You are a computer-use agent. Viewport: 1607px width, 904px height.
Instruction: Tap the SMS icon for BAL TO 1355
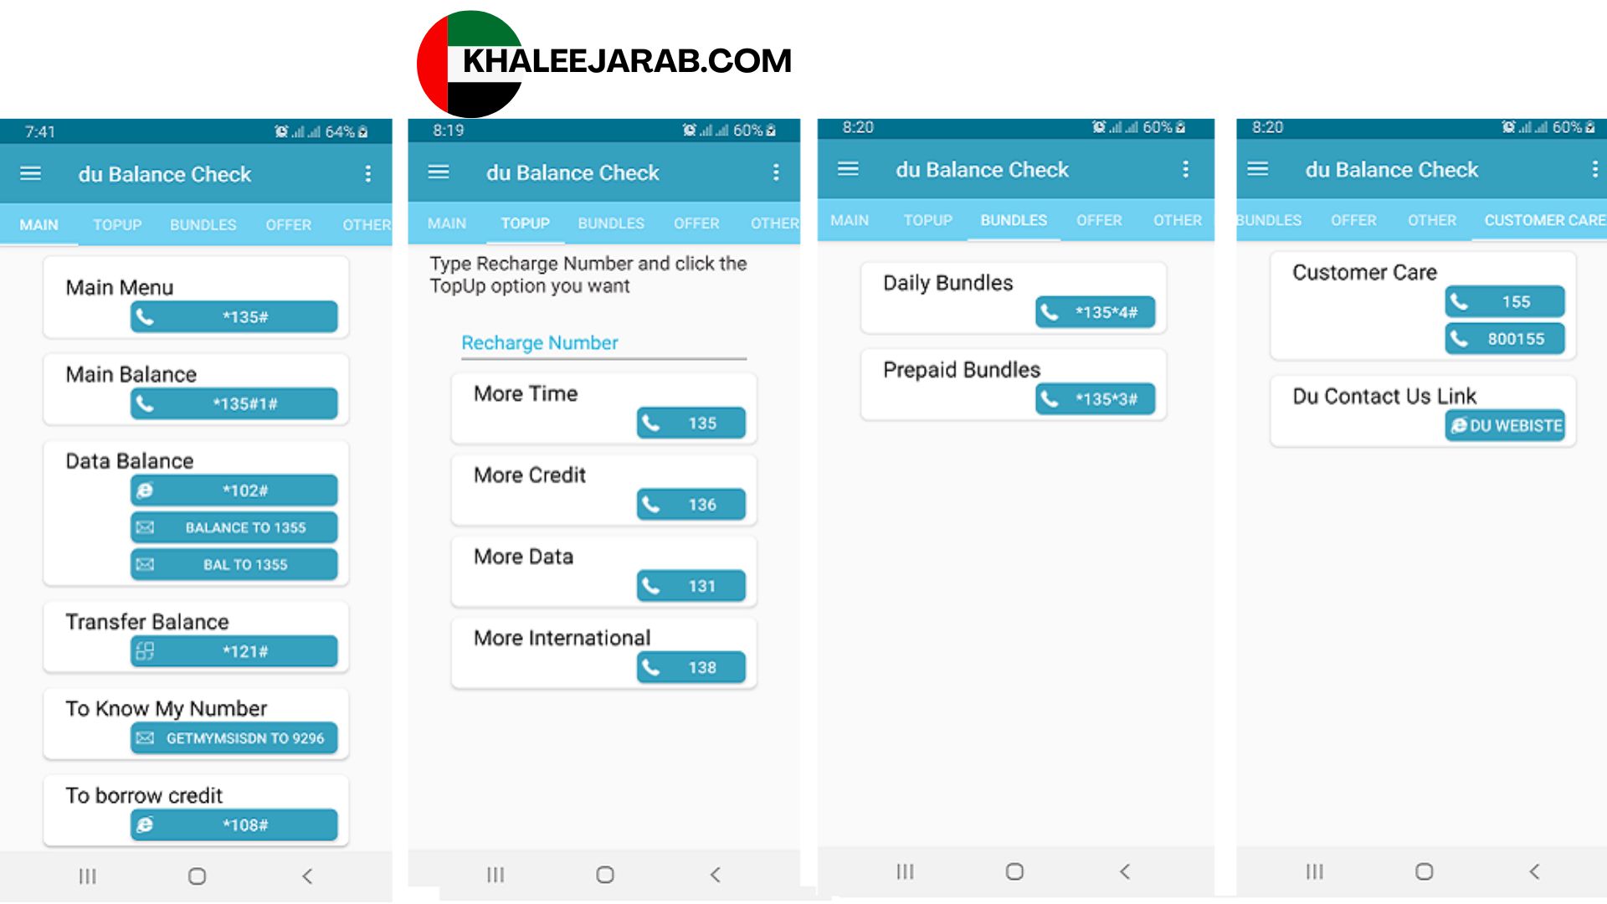point(145,564)
